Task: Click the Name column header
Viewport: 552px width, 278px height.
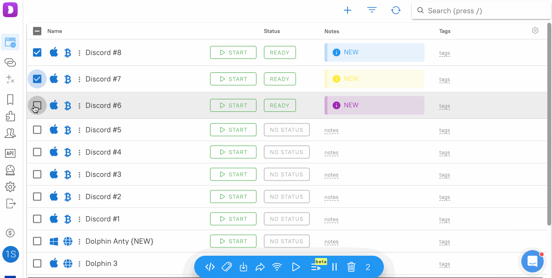Action: pyautogui.click(x=55, y=31)
